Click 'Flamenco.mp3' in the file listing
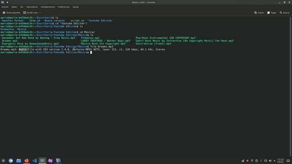 click(90, 38)
